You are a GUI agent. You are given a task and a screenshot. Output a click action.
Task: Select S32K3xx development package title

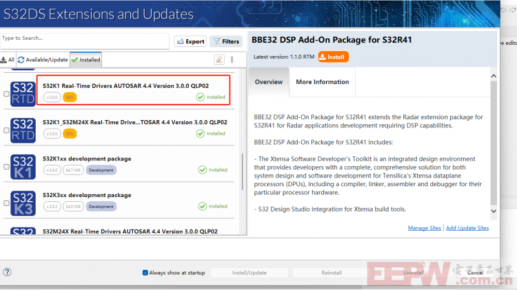pos(87,195)
